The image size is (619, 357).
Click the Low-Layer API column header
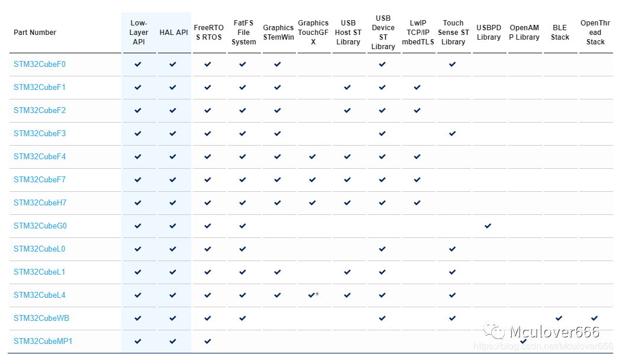[x=138, y=33]
